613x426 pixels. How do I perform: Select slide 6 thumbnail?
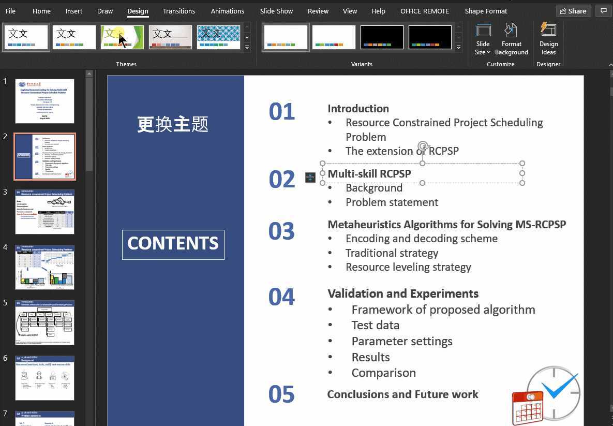click(x=44, y=378)
